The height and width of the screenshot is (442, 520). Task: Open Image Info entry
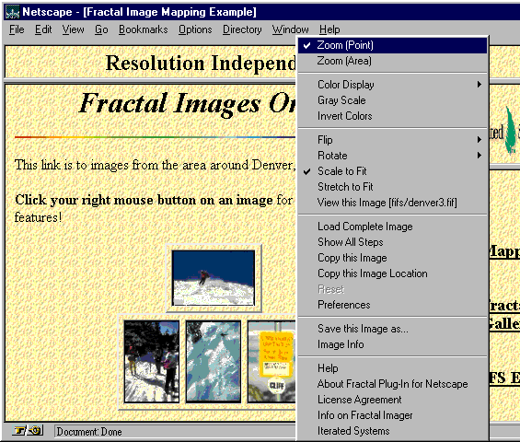coord(393,344)
